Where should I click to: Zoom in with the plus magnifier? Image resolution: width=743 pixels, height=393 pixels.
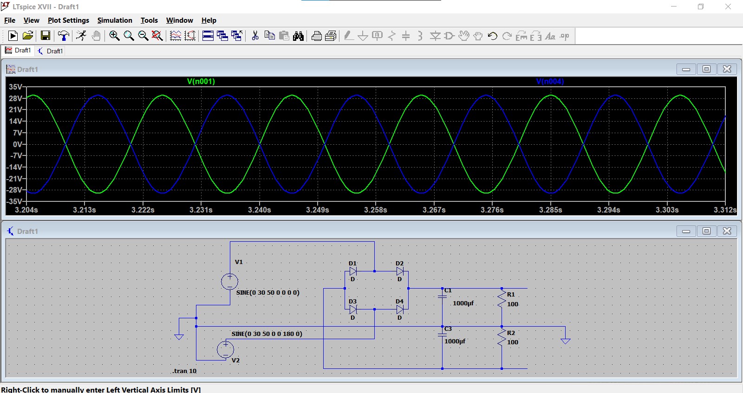(114, 36)
